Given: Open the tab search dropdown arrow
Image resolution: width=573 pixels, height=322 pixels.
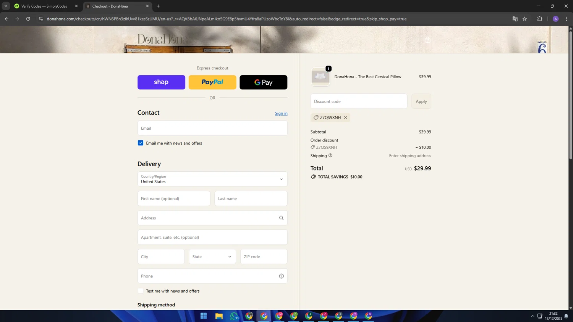Looking at the screenshot, I should 6,6.
